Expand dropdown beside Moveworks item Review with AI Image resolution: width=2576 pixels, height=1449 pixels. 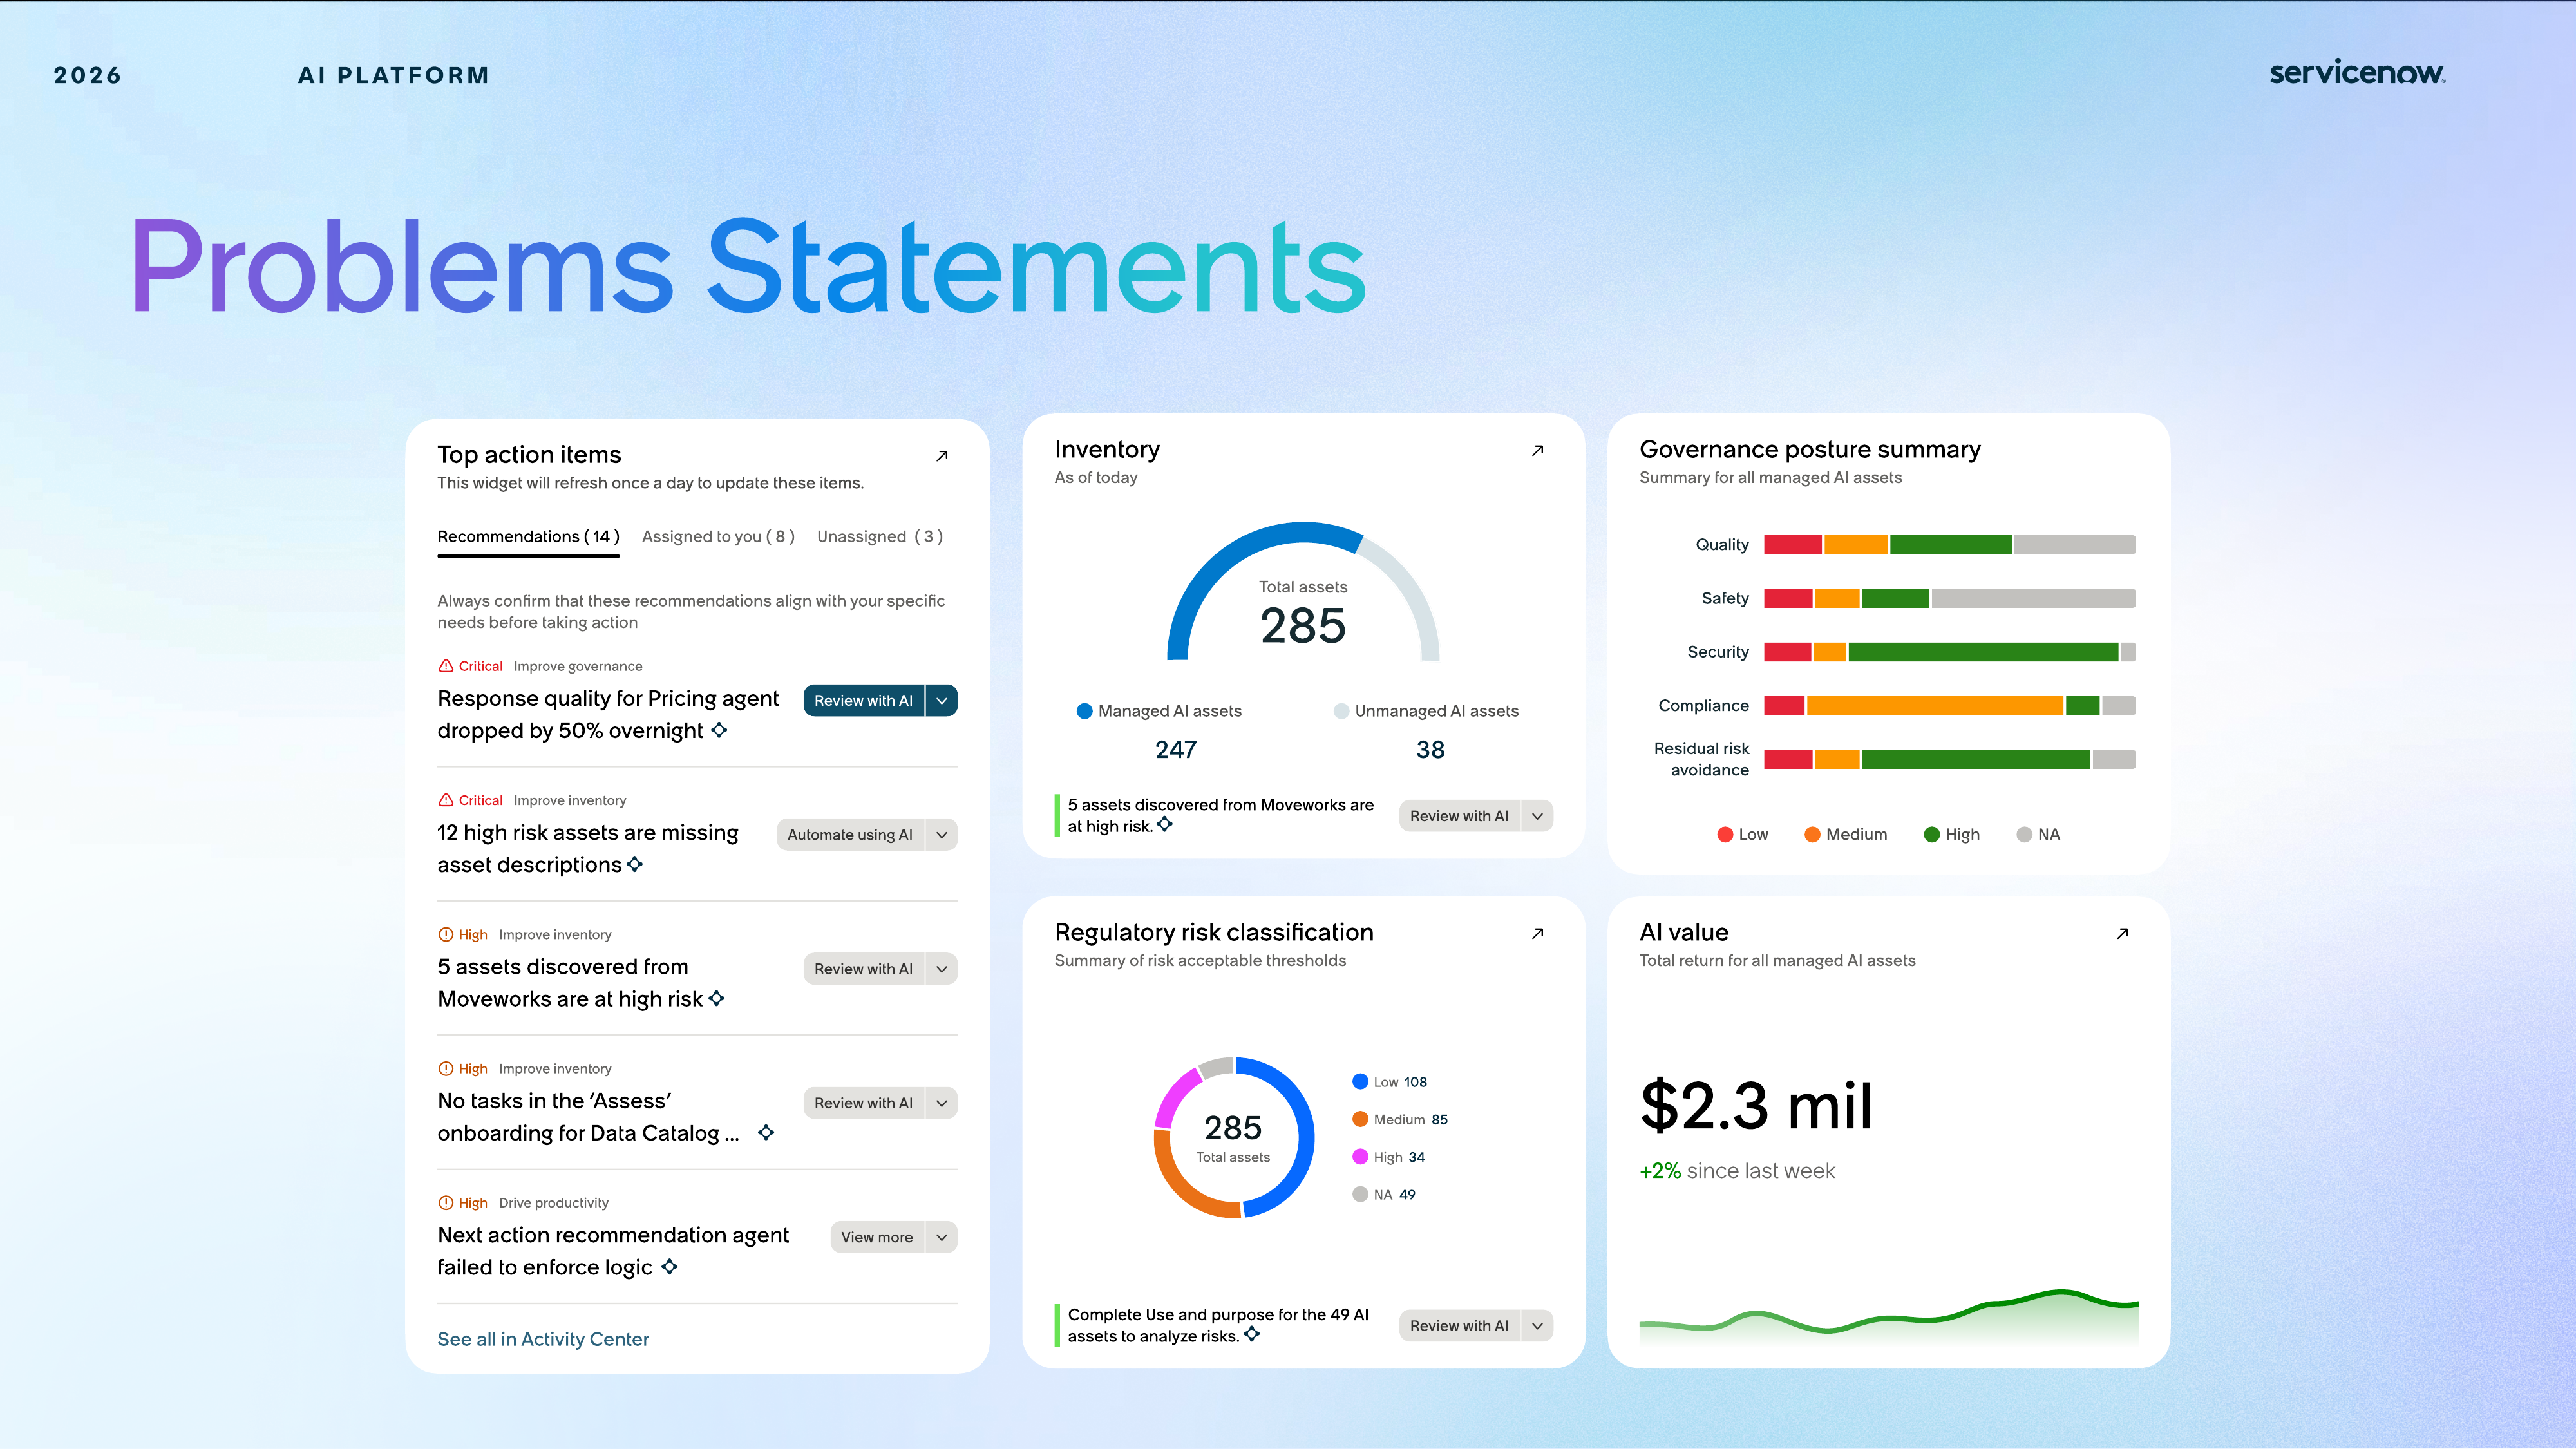942,969
